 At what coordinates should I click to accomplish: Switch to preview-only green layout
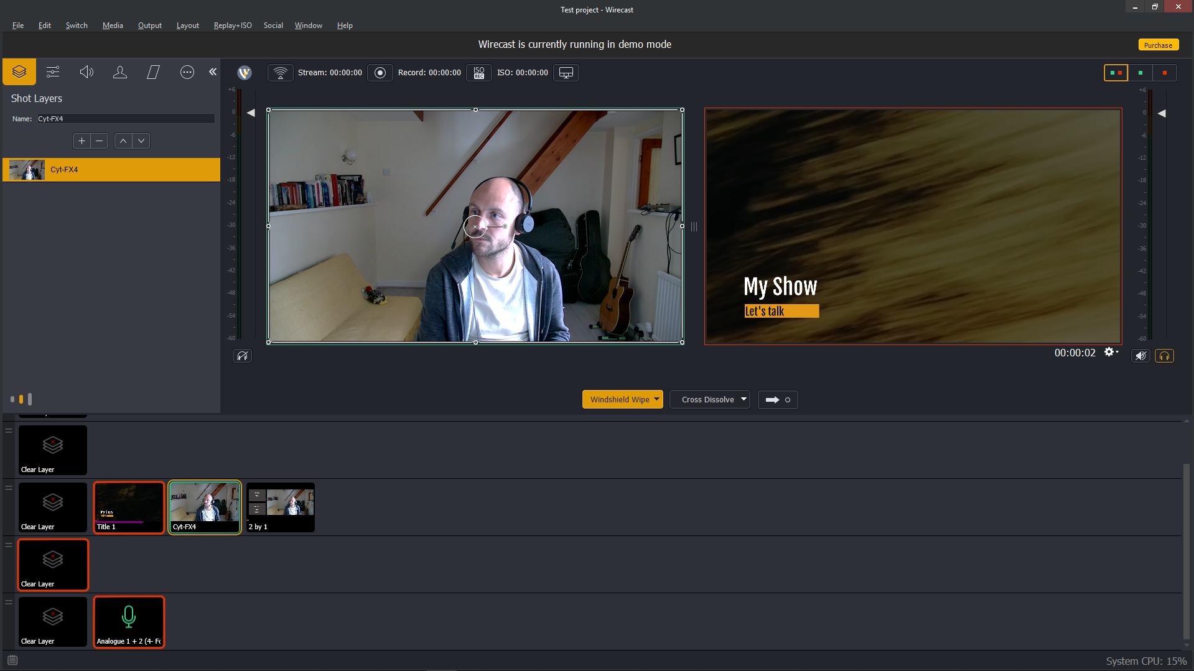(1140, 73)
